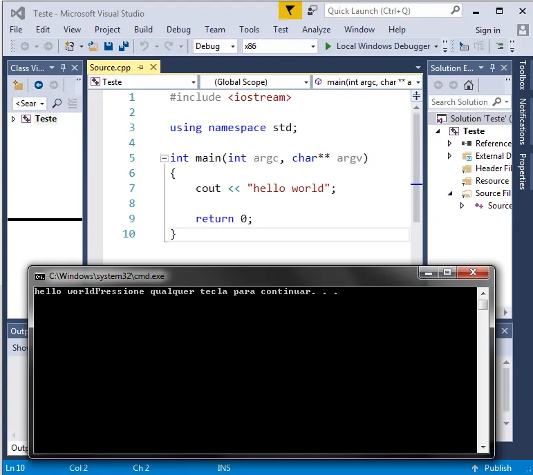Open the Analyze menu
533x475 pixels.
(316, 30)
